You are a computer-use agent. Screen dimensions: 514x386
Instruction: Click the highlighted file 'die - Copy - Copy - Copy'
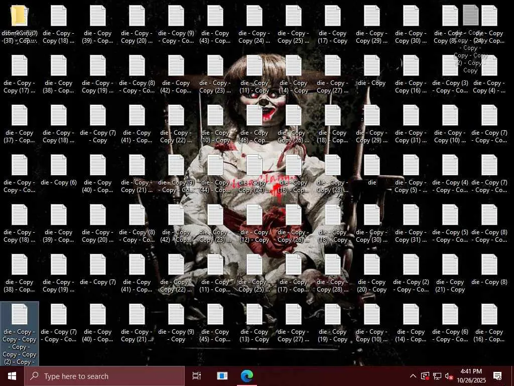(20, 334)
